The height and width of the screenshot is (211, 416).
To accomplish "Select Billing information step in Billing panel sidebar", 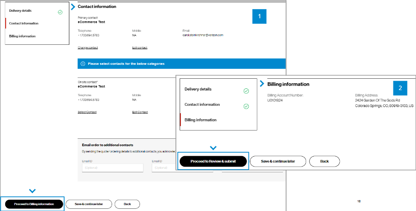I will (201, 120).
